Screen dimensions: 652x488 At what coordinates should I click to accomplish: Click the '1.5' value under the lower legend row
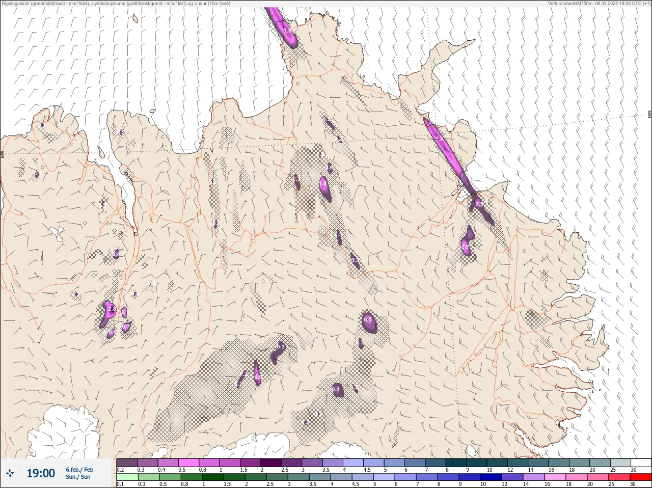pos(227,484)
